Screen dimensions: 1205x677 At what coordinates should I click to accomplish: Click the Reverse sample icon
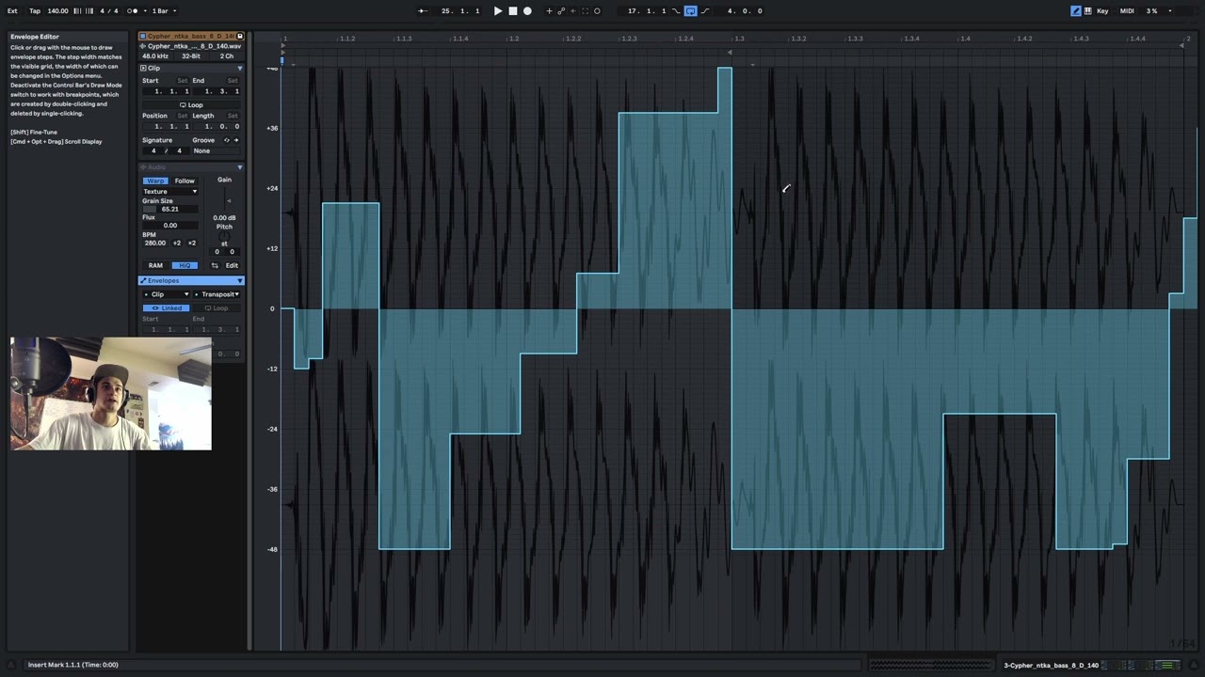point(215,265)
